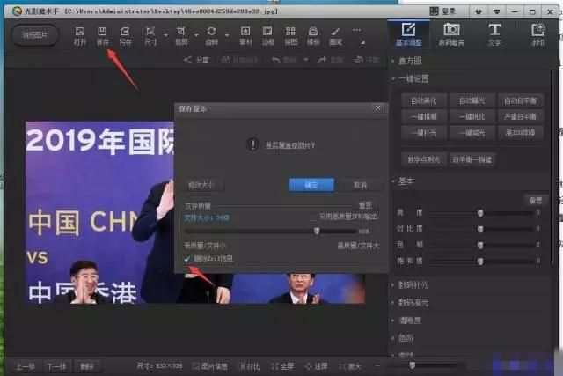Screen dimensions: 563x376
Task: Click the 饱和度 saturation slider handle
Action: point(480,262)
